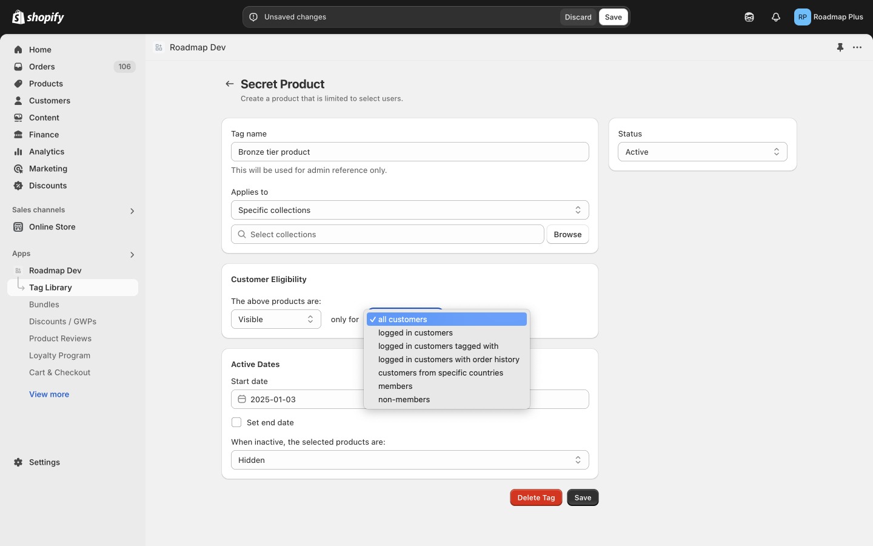The image size is (873, 546).
Task: Open the Status dropdown showing Active
Action: (701, 152)
